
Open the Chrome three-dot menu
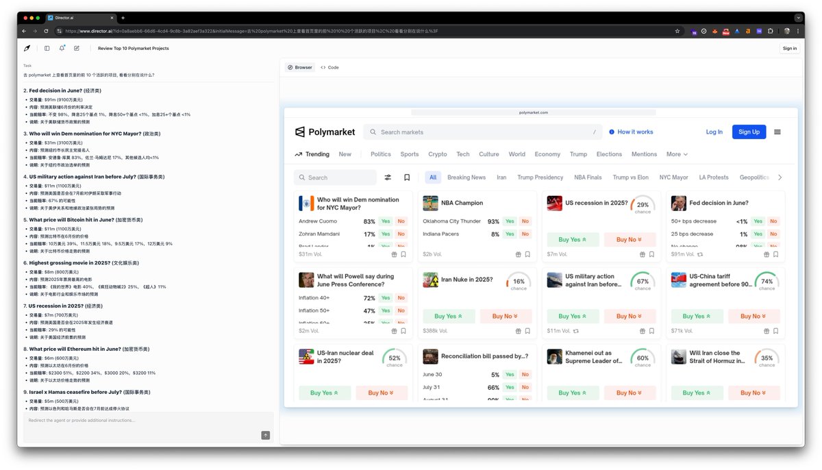pos(798,31)
